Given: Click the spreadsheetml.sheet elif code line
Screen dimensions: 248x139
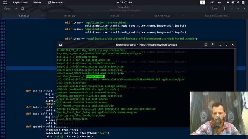Looking at the screenshot, I should 131,39.
